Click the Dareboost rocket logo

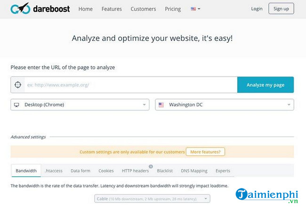point(20,8)
